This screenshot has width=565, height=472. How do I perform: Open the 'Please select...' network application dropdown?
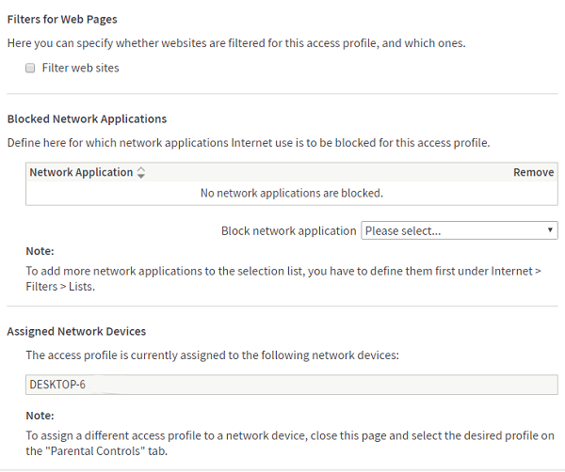(452, 230)
